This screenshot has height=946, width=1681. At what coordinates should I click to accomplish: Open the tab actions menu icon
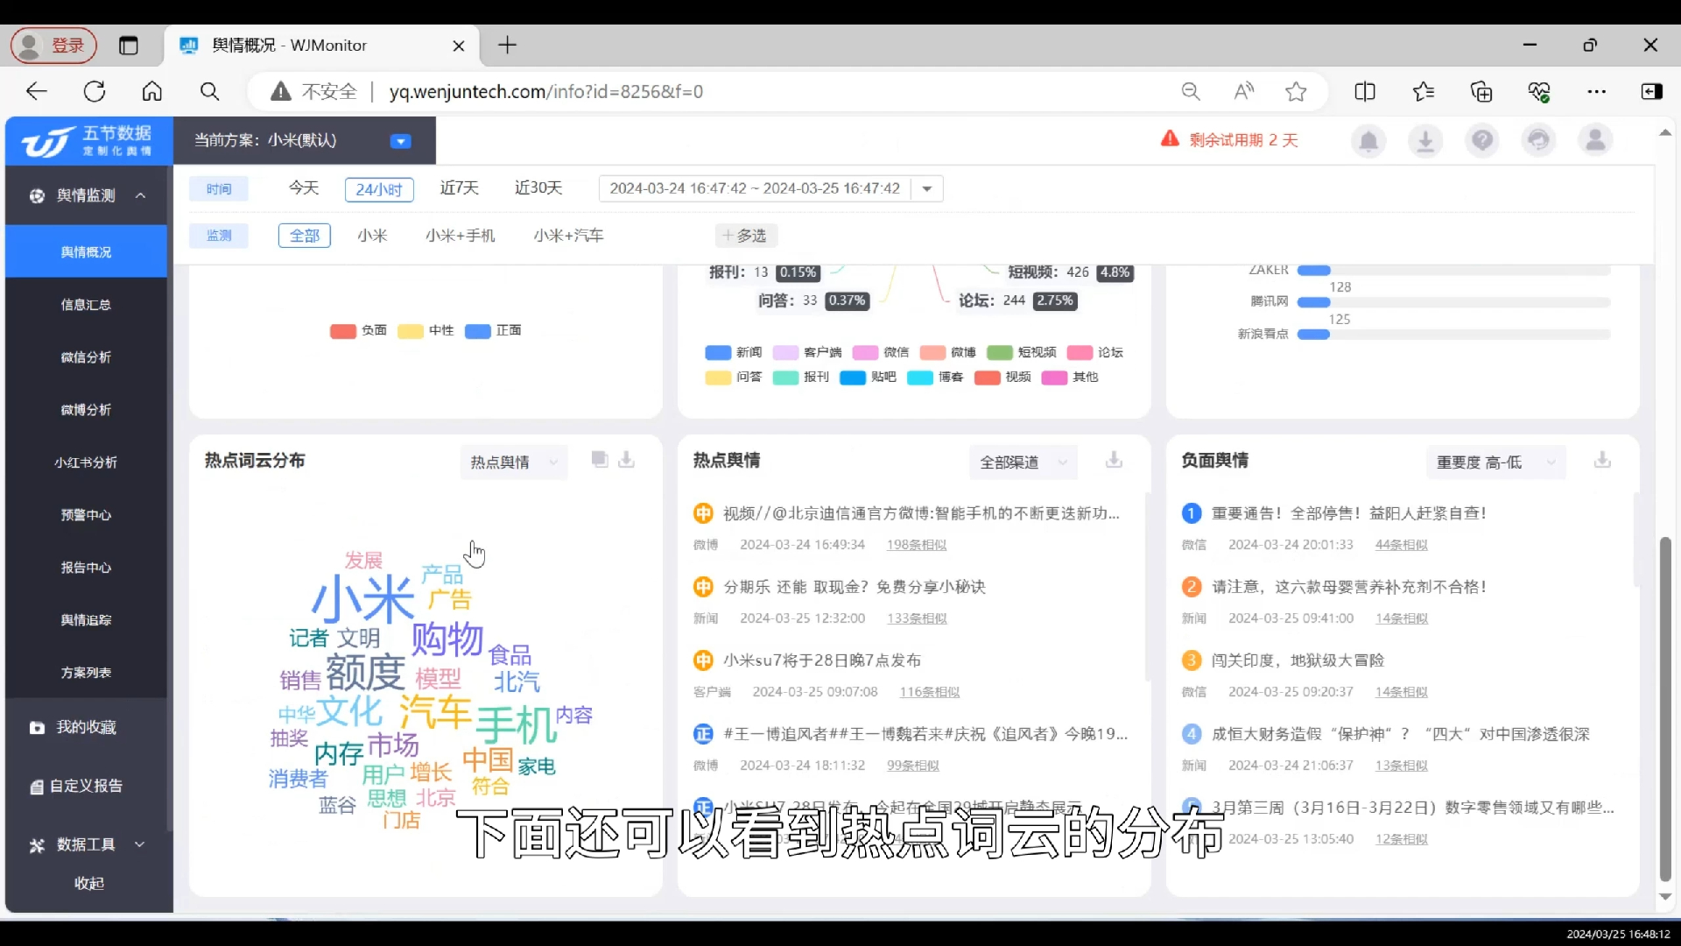coord(129,46)
